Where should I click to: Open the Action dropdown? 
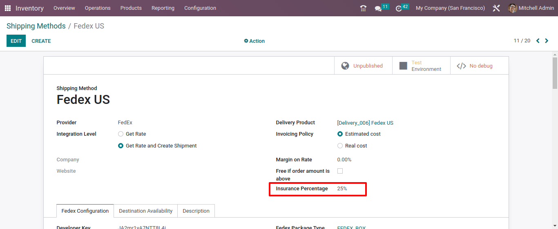[254, 41]
